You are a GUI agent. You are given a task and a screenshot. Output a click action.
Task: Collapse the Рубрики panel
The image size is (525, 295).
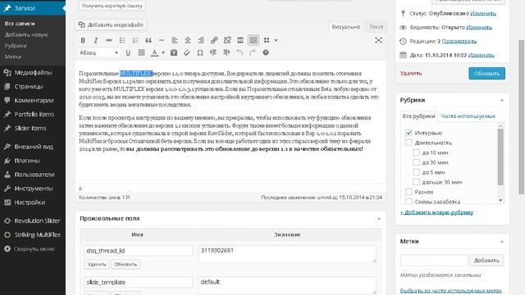(502, 100)
